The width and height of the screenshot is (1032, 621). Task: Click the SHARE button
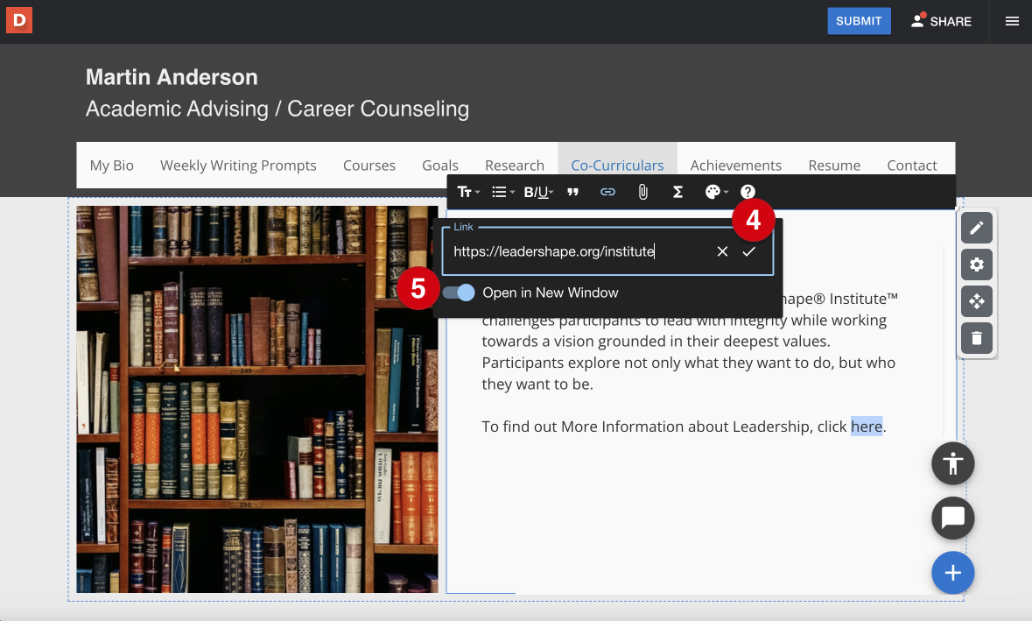(941, 21)
